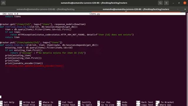Click the items.py filename in nano header

coord(95,14)
